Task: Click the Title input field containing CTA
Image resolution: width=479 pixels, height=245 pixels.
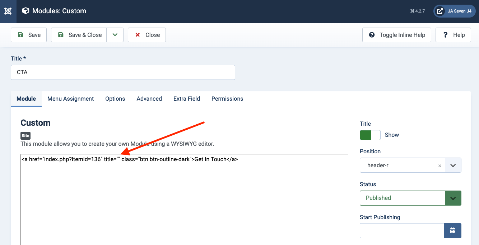Action: [x=123, y=72]
